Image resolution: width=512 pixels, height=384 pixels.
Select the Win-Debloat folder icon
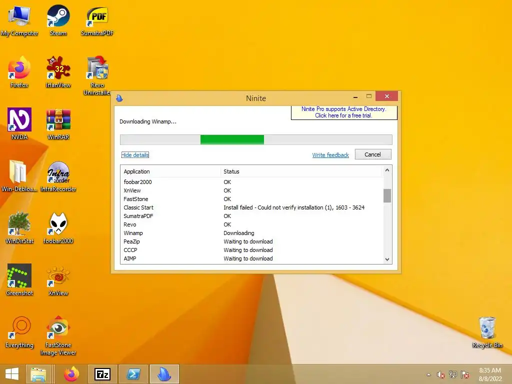19,176
